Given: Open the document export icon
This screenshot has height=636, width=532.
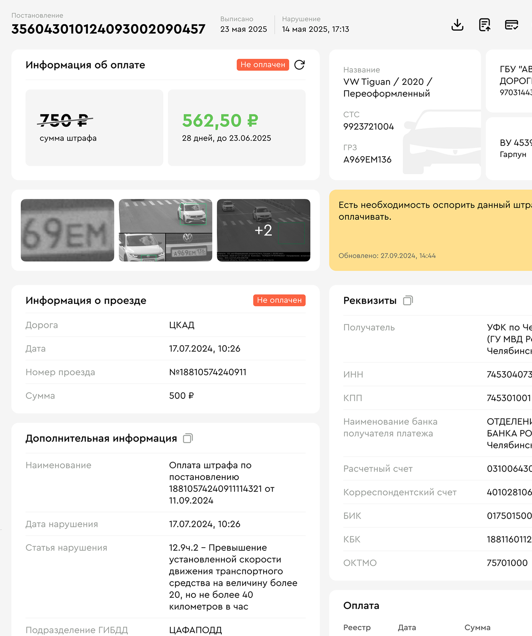Looking at the screenshot, I should 485,25.
